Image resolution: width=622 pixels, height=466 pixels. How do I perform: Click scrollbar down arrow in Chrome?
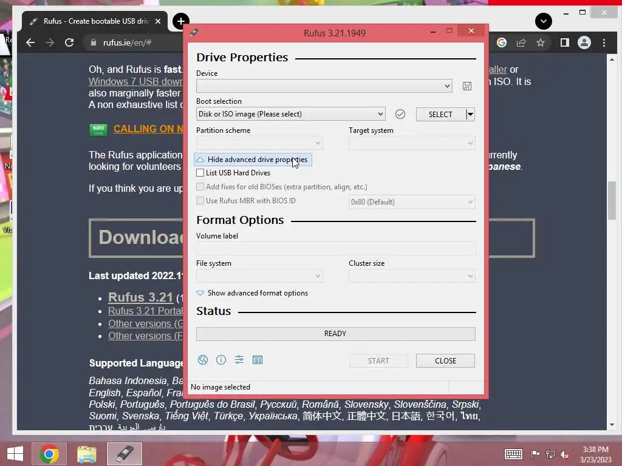point(612,425)
